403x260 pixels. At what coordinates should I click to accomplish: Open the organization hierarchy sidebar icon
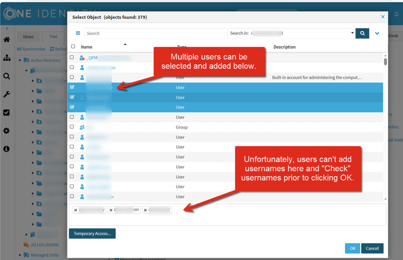click(6, 58)
